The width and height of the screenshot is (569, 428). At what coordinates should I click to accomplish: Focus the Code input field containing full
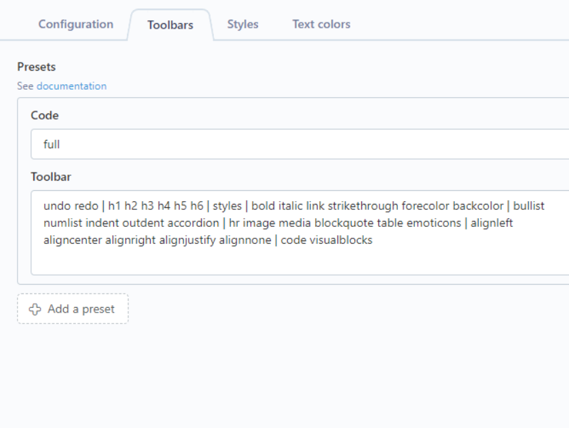click(x=299, y=144)
